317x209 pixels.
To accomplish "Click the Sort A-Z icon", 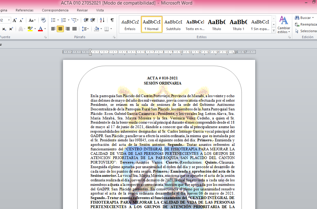I will (102, 20).
